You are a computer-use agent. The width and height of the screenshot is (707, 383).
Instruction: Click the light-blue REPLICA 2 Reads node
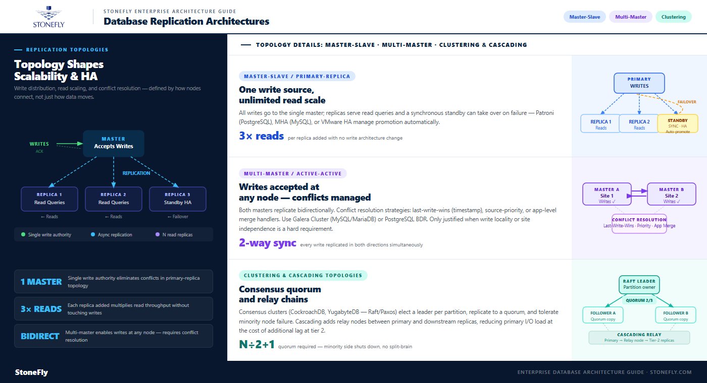pyautogui.click(x=639, y=123)
